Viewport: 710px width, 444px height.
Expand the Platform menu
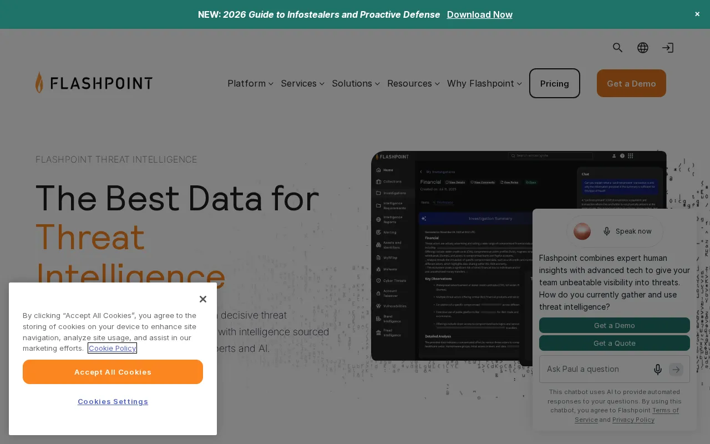[x=250, y=83]
